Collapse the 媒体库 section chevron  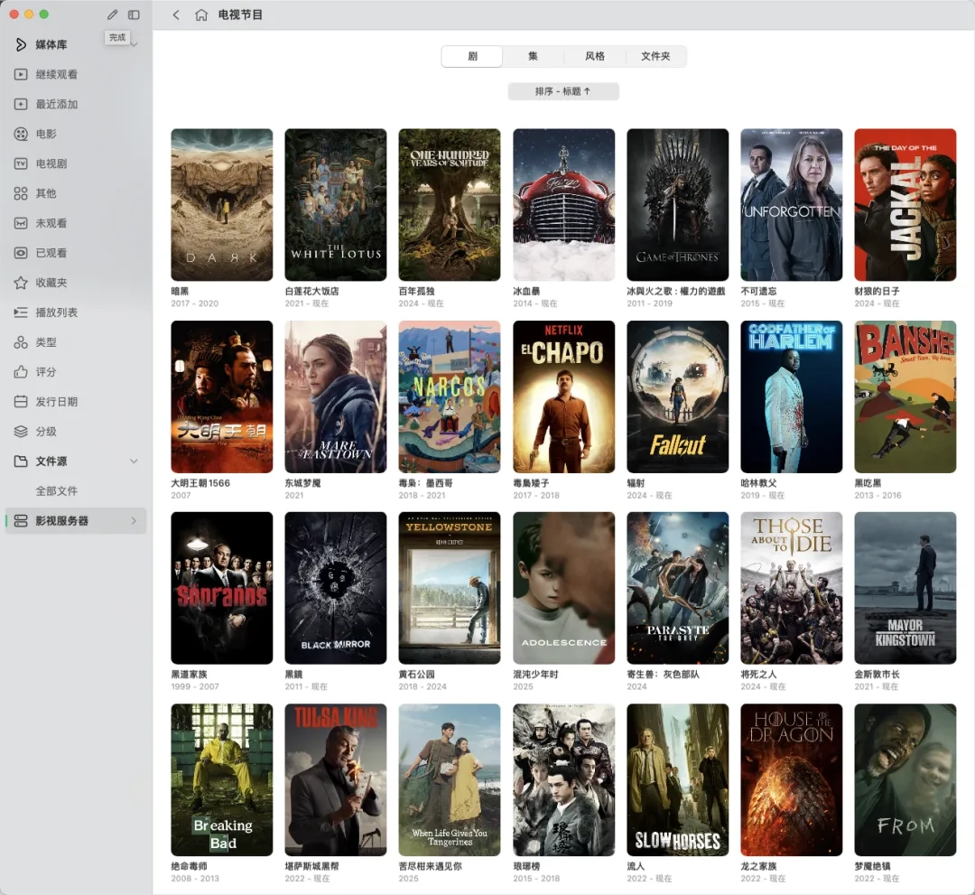click(134, 45)
